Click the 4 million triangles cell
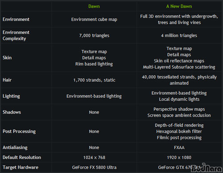The width and height of the screenshot is (223, 173). (179, 35)
